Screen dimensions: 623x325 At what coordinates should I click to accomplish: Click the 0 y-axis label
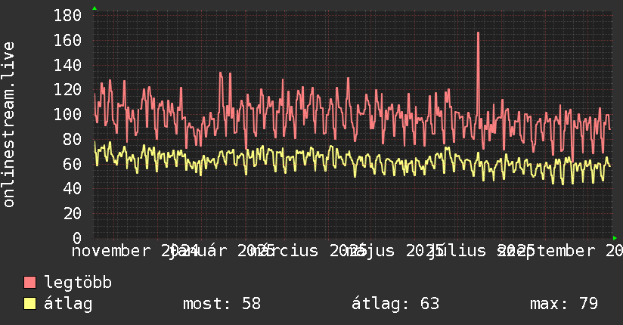(x=77, y=238)
